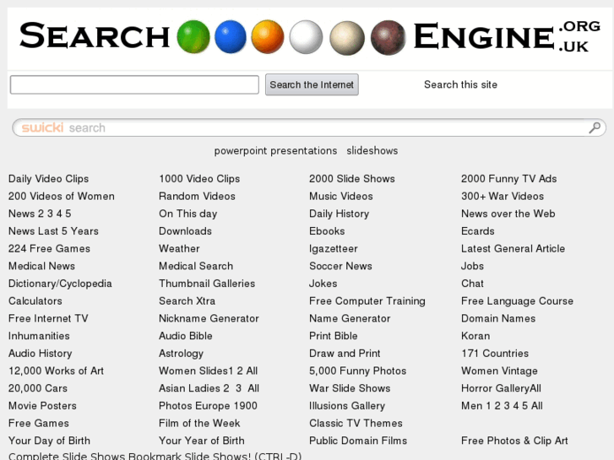Open Thumbnail Galleries link
Screen dimensions: 614x460
[207, 284]
